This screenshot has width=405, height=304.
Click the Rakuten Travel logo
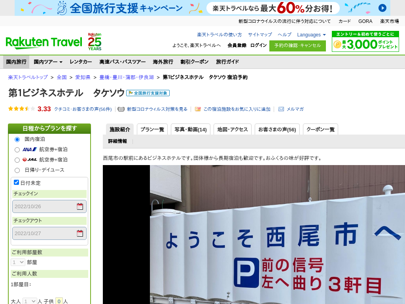44,42
